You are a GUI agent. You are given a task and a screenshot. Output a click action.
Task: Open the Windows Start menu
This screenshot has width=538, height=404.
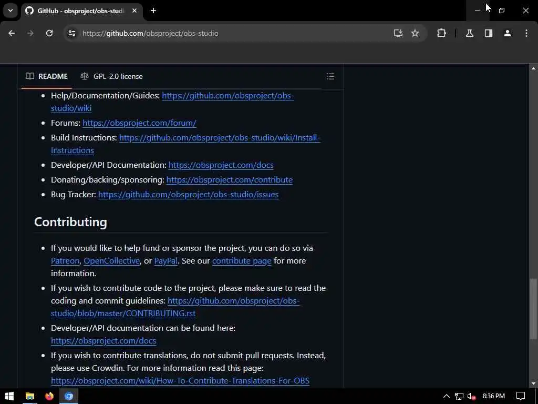(9, 396)
